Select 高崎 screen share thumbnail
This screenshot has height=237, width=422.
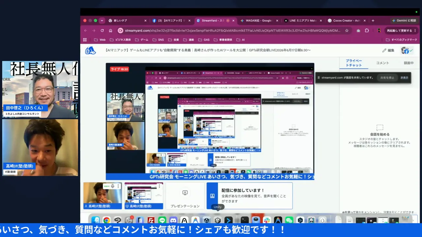tap(144, 196)
